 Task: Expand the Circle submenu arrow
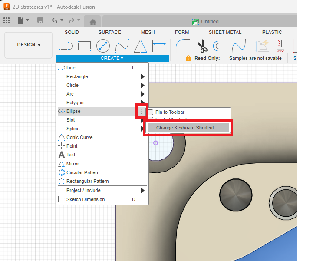pos(142,85)
